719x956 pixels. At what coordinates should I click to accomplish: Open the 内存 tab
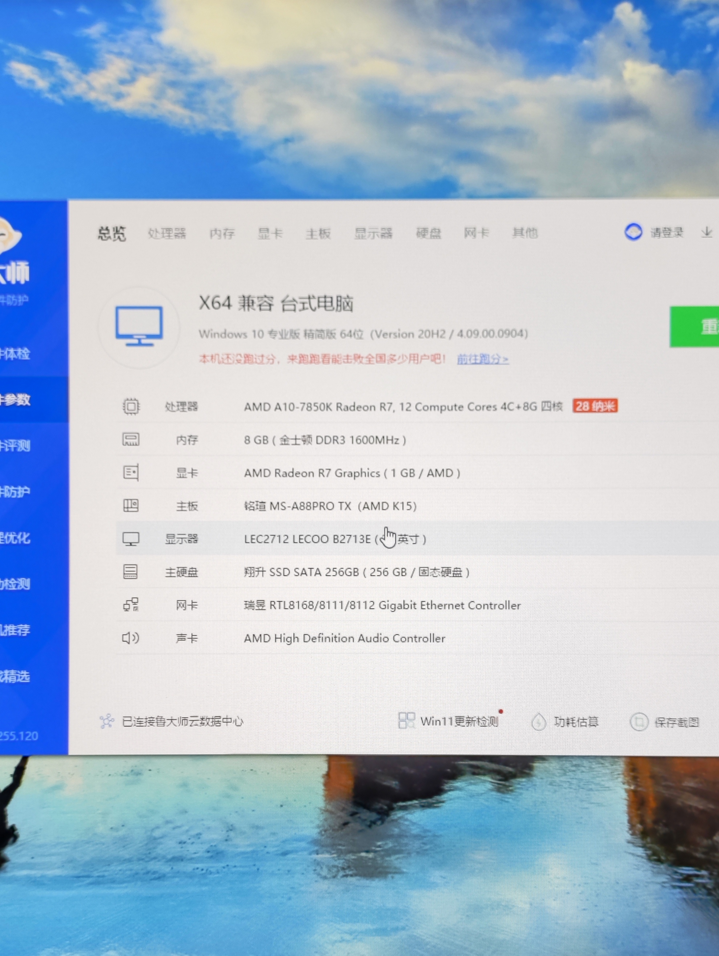[222, 234]
